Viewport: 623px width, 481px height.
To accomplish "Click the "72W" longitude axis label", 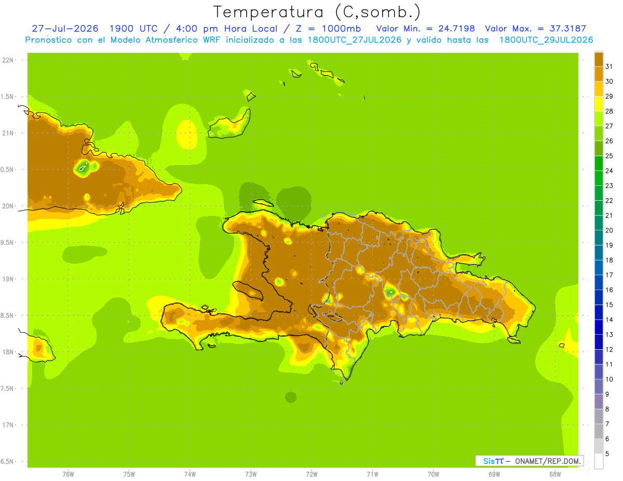I will (x=311, y=474).
